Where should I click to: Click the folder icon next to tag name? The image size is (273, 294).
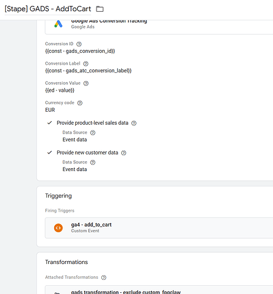[x=99, y=9]
